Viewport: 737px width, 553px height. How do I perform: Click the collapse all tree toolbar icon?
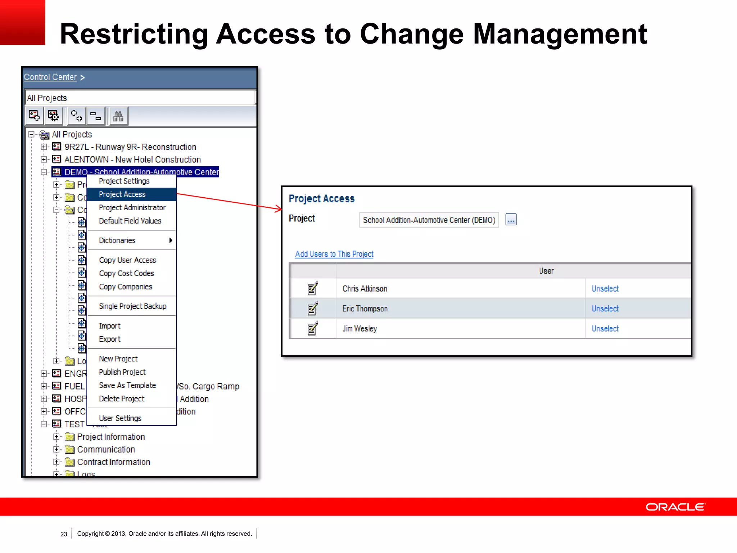(96, 116)
